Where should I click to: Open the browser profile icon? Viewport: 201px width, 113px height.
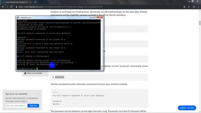[194, 7]
